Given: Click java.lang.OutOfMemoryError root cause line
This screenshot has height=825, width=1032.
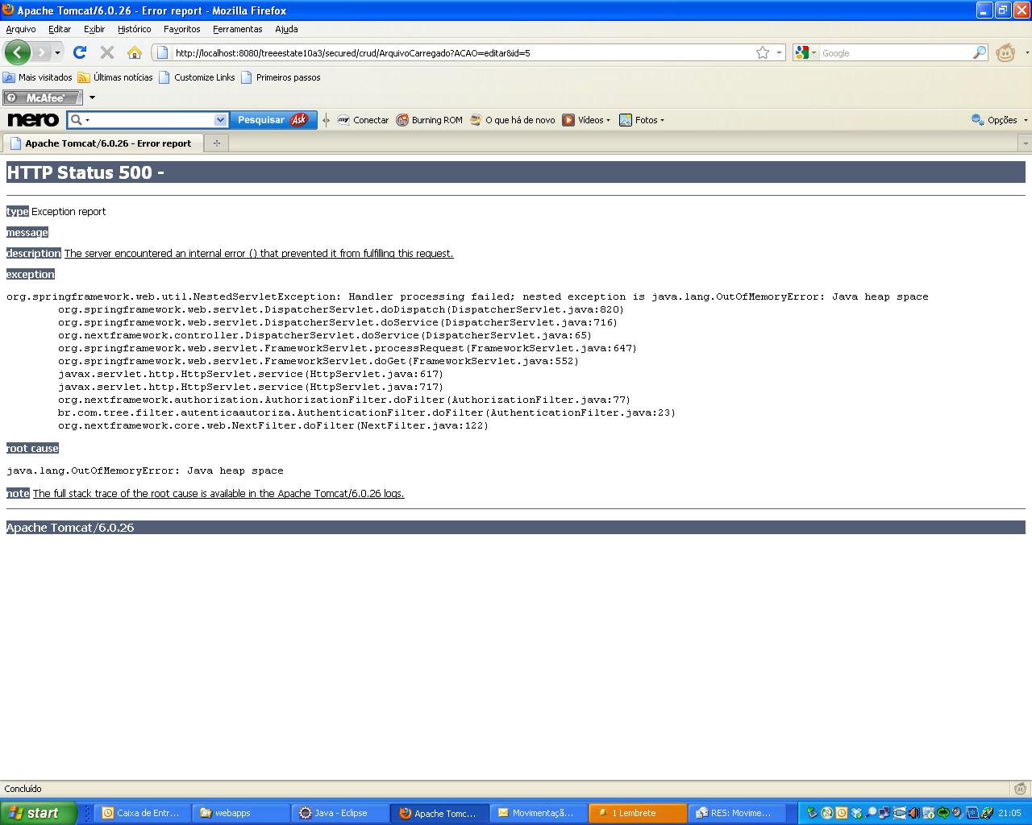Looking at the screenshot, I should pos(145,471).
